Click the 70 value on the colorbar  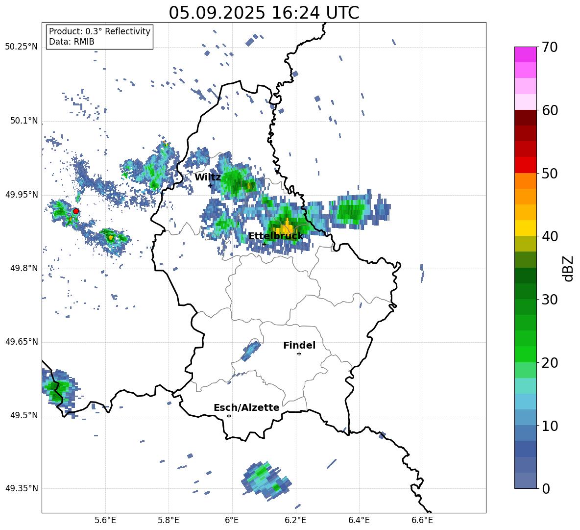(x=550, y=47)
